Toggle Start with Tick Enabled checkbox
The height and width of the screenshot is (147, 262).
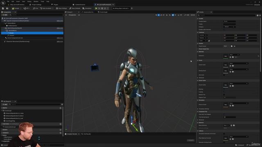coord(224,114)
